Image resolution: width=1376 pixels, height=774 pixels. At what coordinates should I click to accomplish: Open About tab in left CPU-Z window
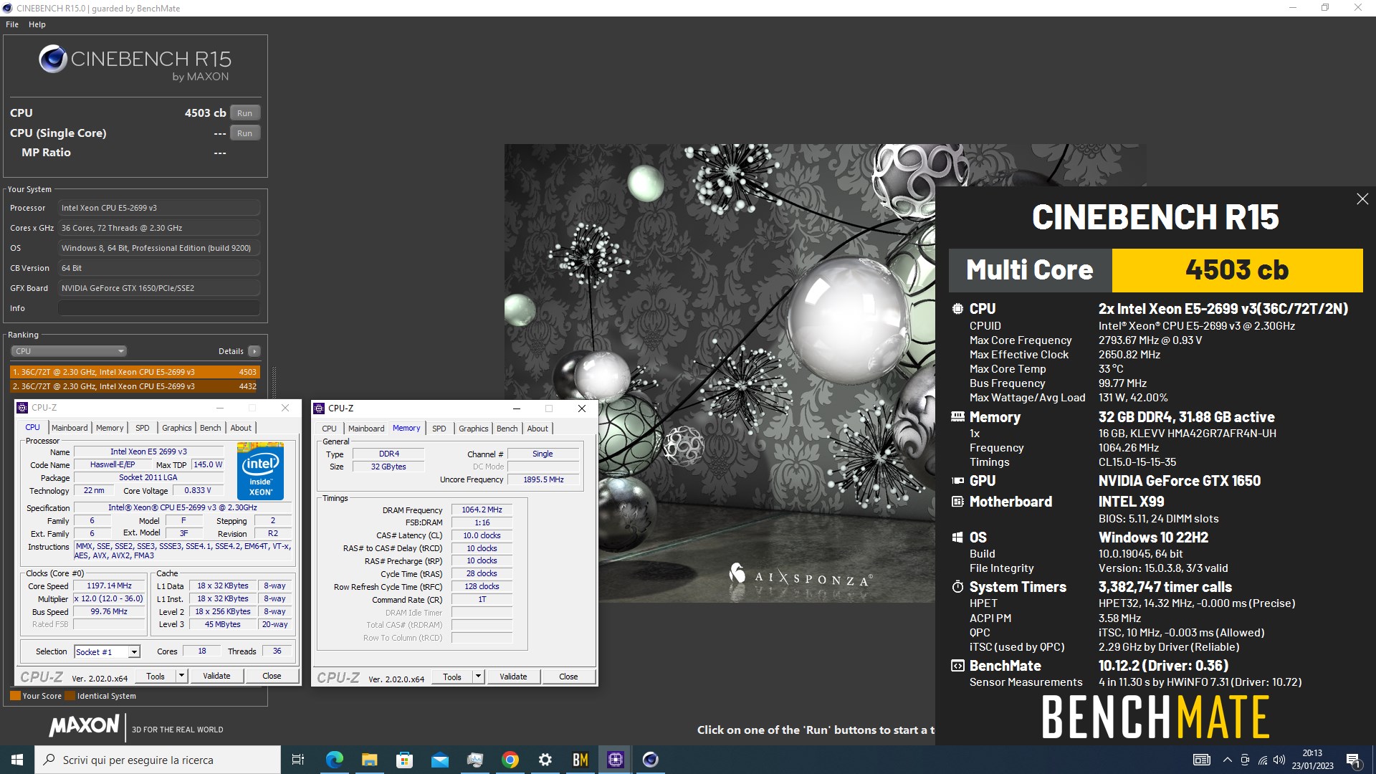point(241,428)
